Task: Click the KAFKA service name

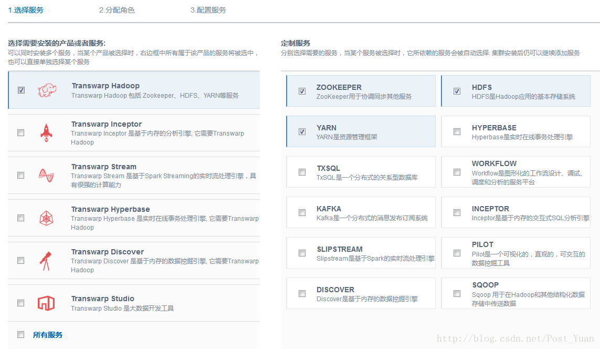Action: point(329,209)
